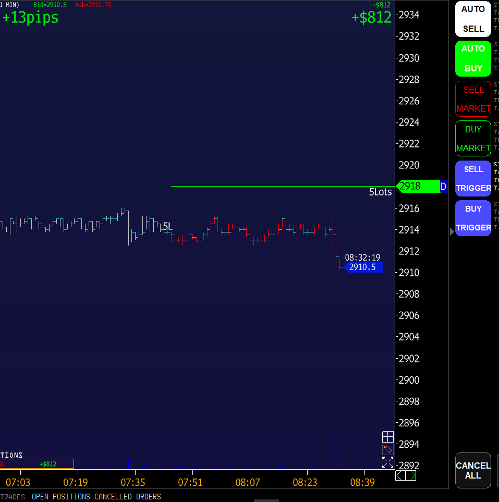The height and width of the screenshot is (502, 499).
Task: Open the OPEN POSITIONS tab
Action: [x=61, y=497]
